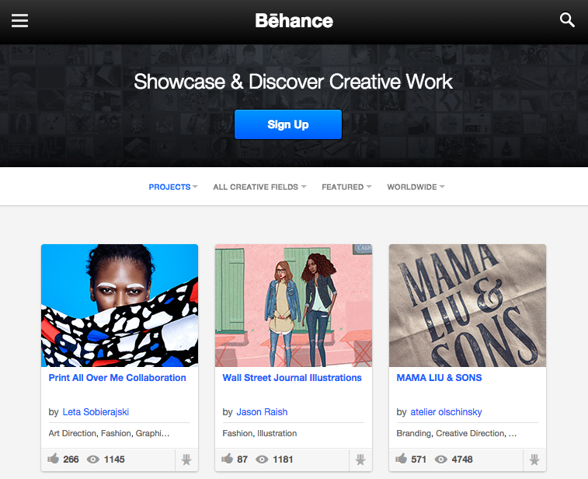Click the Behance logo in header
Viewport: 588px width, 479px height.
coord(294,21)
